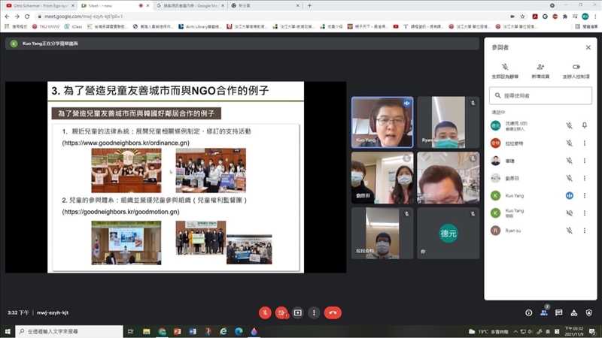Click the pin icon next to 沈德元

pyautogui.click(x=585, y=125)
